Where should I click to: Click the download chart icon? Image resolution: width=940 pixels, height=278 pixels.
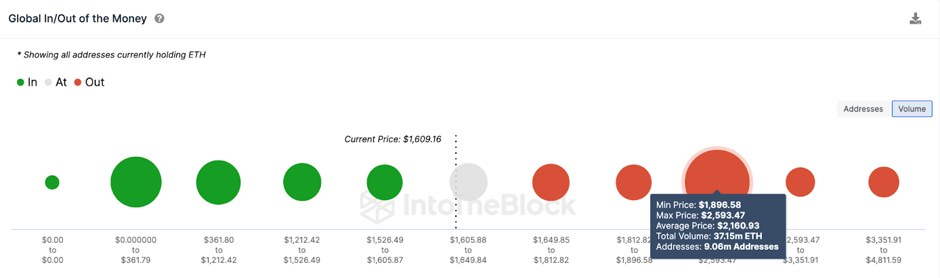(x=915, y=19)
